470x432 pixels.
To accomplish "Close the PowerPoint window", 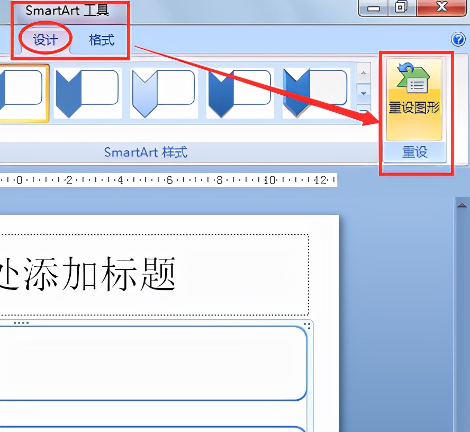I will [x=441, y=7].
